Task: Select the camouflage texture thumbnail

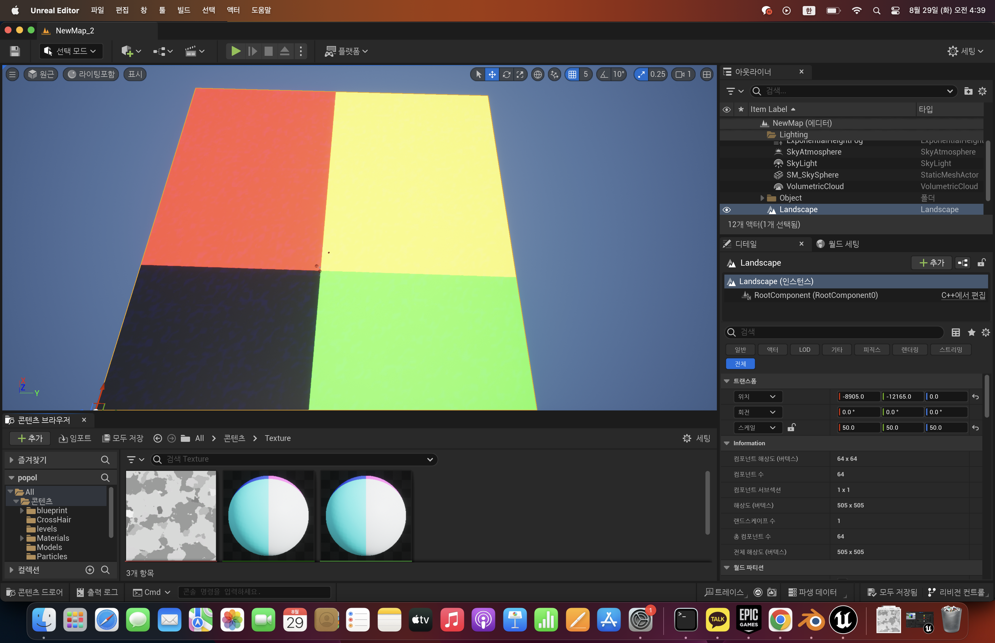Action: pos(171,515)
